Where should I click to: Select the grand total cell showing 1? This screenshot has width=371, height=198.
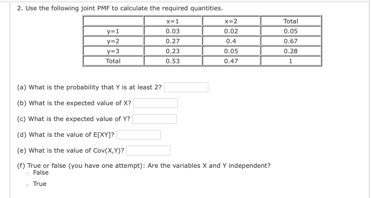pos(291,60)
